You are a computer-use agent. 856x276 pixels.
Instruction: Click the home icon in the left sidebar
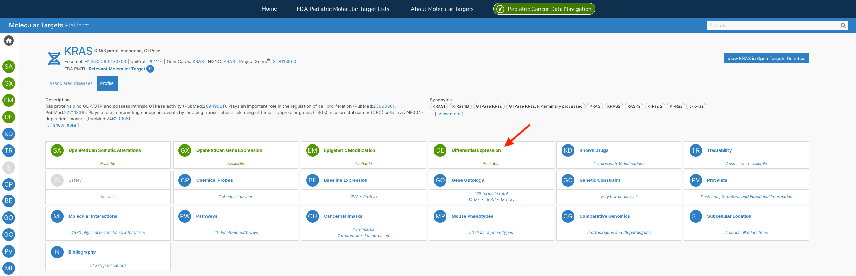pos(9,41)
